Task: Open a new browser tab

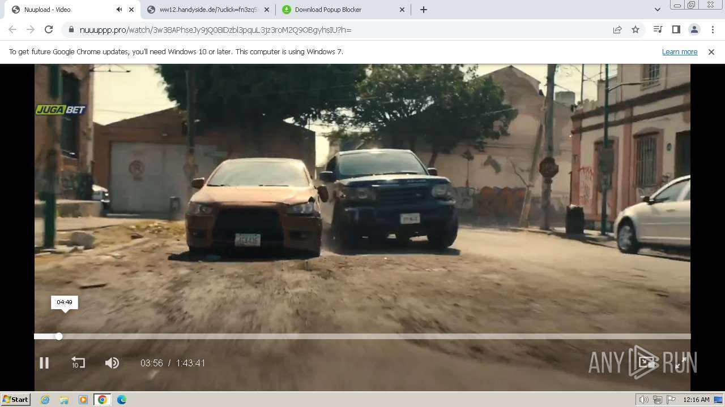Action: coord(423,10)
